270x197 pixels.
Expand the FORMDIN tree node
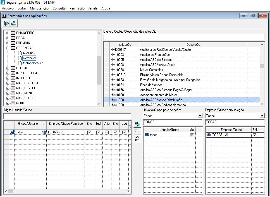point(8,43)
